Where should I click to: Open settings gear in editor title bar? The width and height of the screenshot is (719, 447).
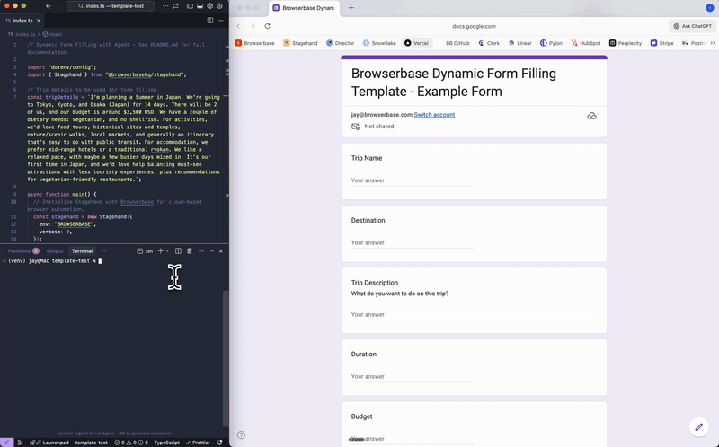(x=218, y=6)
